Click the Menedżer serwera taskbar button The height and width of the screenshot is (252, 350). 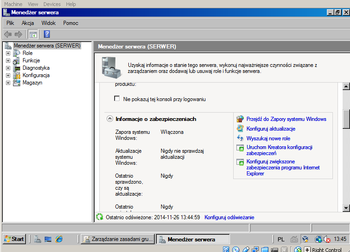click(193, 239)
